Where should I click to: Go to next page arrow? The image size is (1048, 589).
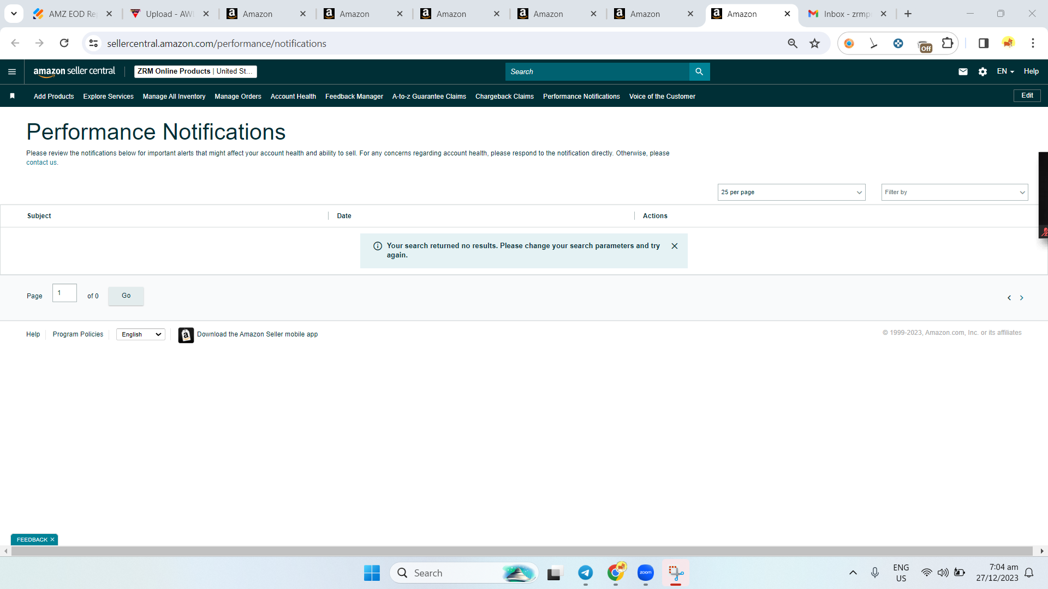(x=1022, y=298)
